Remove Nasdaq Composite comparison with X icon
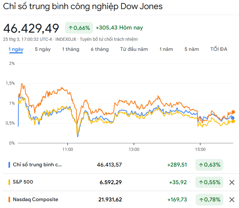Image resolution: width=239 pixels, height=208 pixels. (232, 200)
